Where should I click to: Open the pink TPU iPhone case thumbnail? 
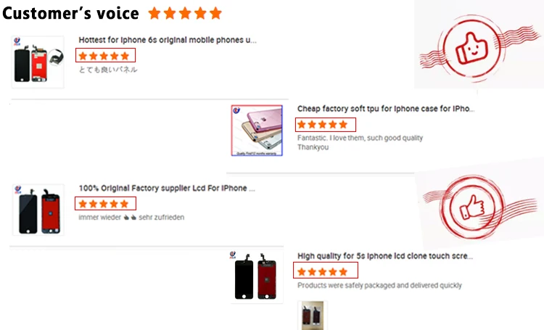pyautogui.click(x=256, y=130)
